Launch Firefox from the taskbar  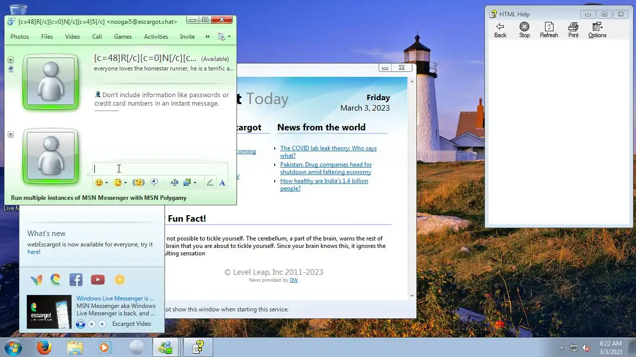coord(44,347)
